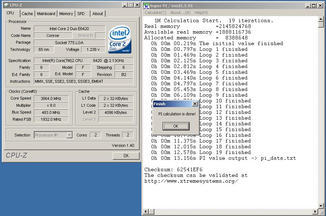This screenshot has width=326, height=216.
Task: Click the 'Loop 1 finished' line
Action: pos(199,49)
